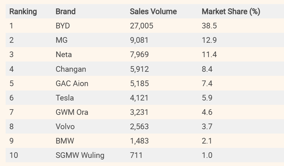Select the Sales Volume column header
The height and width of the screenshot is (166, 284).
[153, 12]
